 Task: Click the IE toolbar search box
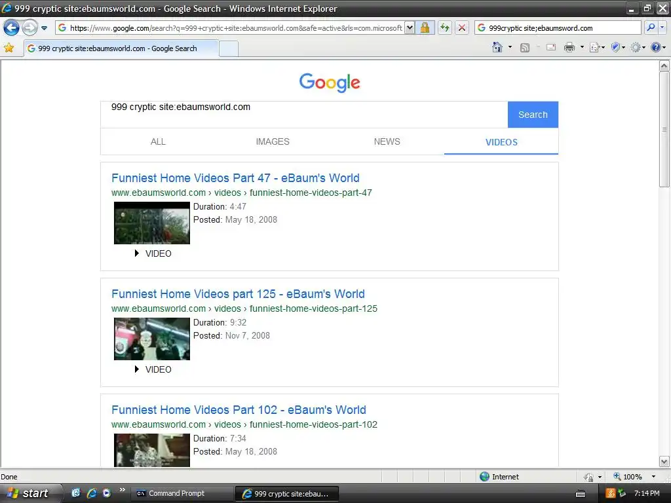(558, 28)
